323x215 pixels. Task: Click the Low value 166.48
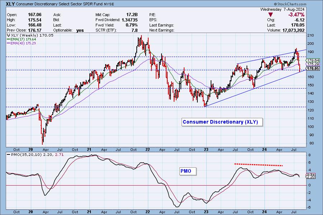[34, 25]
